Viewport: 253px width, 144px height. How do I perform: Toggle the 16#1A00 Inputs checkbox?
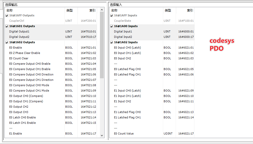(112, 26)
